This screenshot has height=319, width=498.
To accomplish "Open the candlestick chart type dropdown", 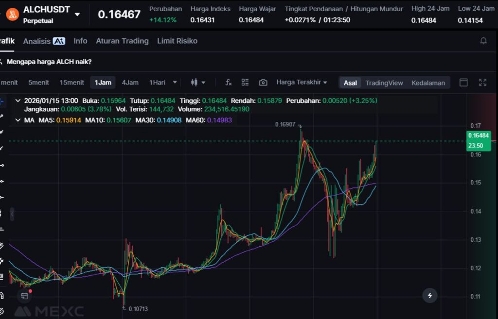I will click(198, 83).
